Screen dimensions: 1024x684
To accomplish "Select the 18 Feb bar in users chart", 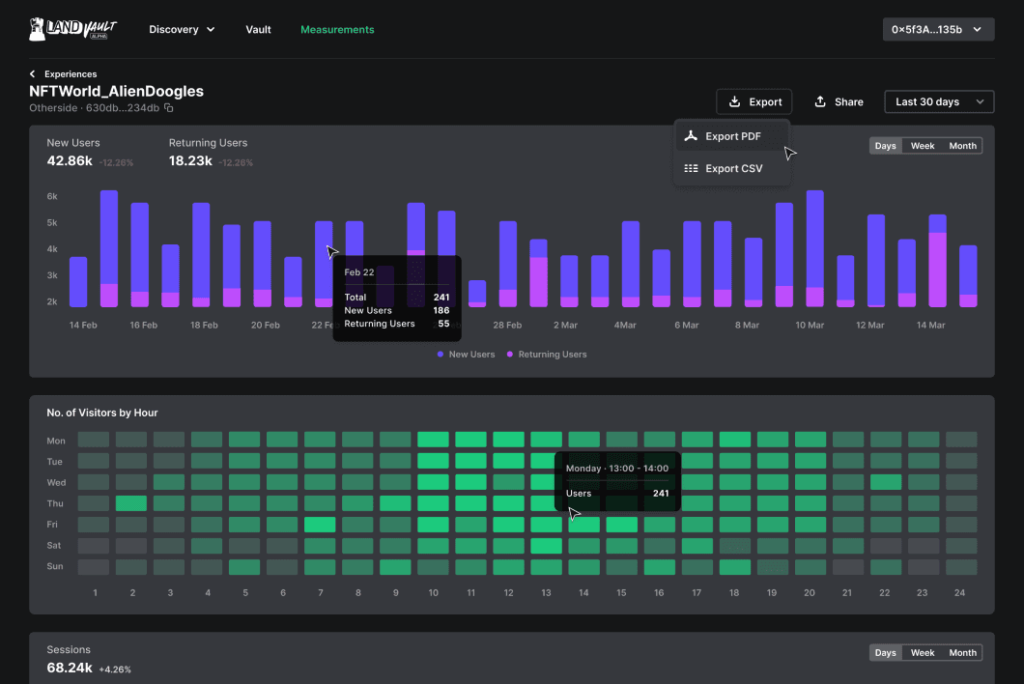I will coord(201,255).
